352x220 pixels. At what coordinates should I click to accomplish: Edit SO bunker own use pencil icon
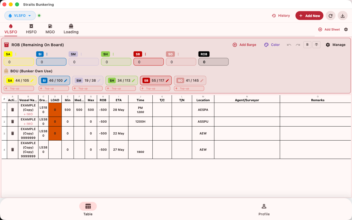click(202, 81)
